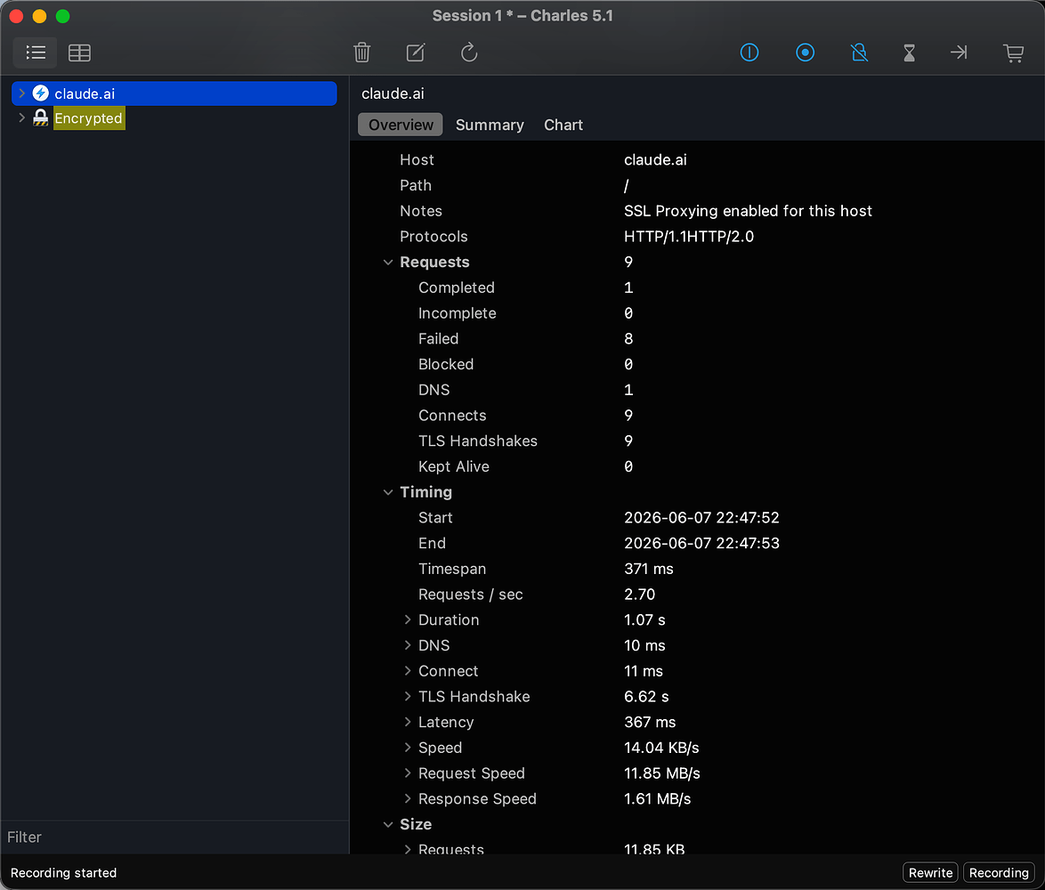
Task: Click the Timespan 371 ms value
Action: 649,569
